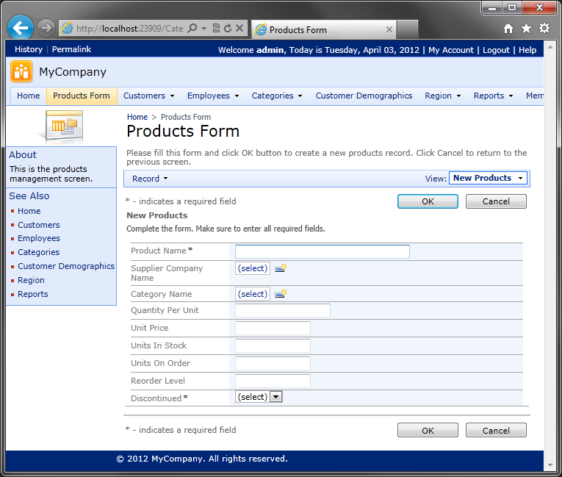Click the Category Name (select) link
The width and height of the screenshot is (562, 477).
pyautogui.click(x=252, y=294)
